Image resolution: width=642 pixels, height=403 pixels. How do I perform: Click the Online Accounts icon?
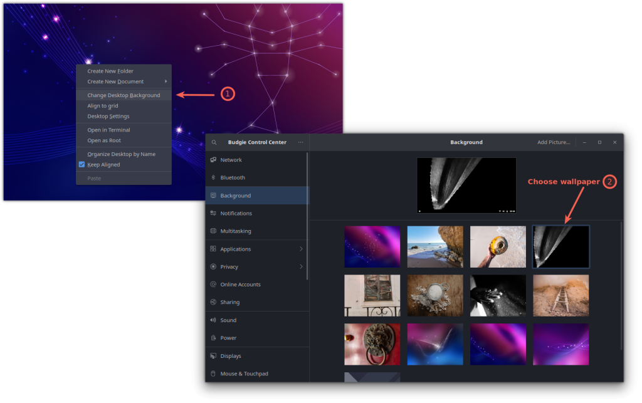[x=214, y=285]
